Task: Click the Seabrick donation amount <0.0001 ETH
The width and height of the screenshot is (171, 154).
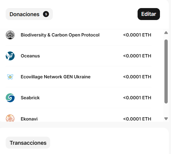Action: click(x=137, y=98)
